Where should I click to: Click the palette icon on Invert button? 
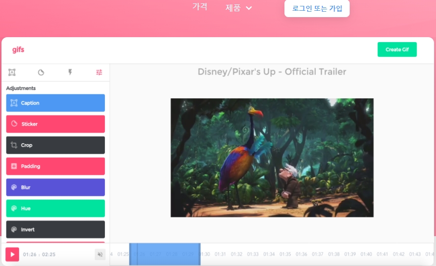14,229
